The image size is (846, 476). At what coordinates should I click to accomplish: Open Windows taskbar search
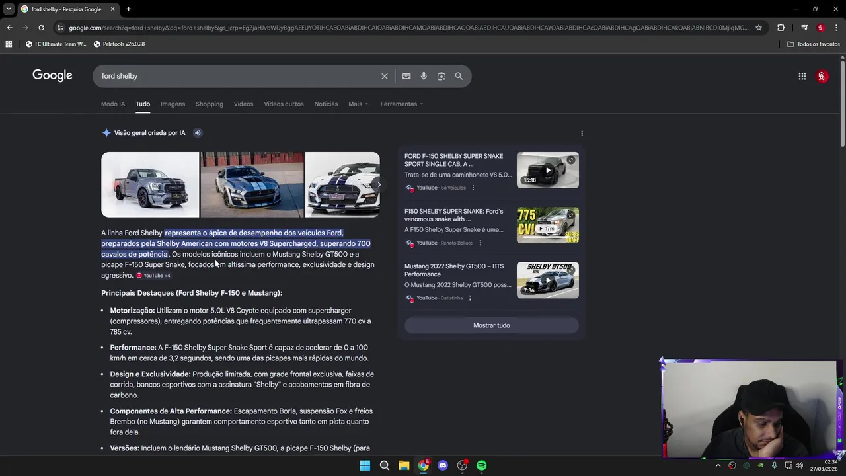385,465
